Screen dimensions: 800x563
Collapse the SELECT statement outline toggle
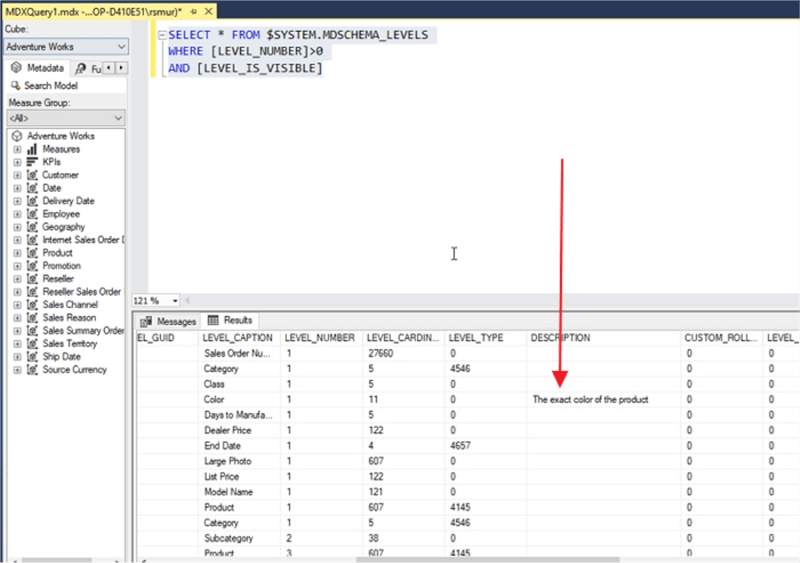tap(162, 36)
